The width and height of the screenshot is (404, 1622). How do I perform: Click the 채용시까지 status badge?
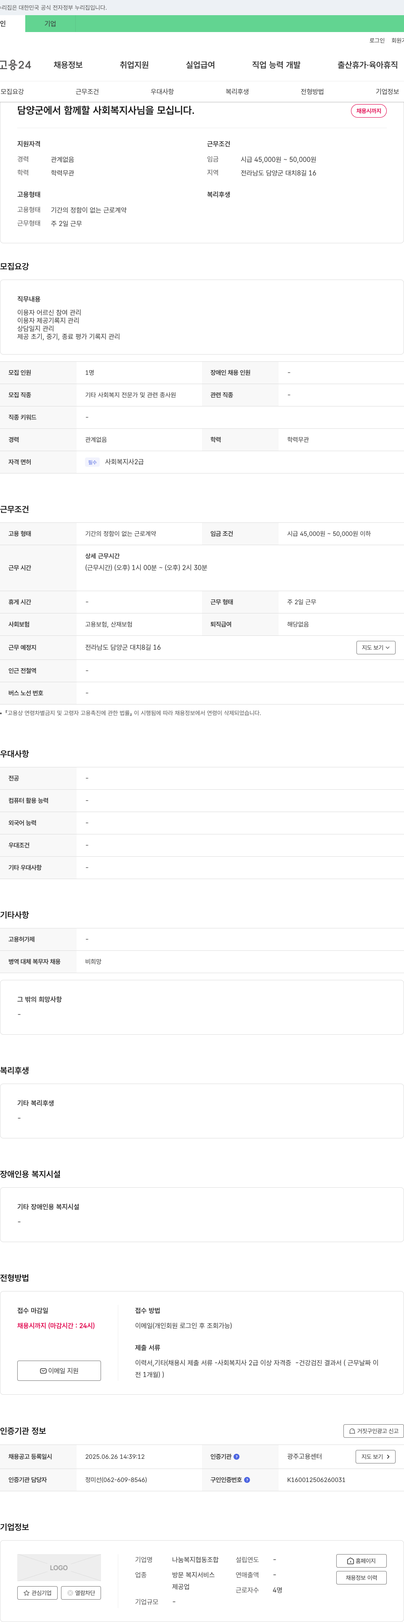[x=369, y=111]
